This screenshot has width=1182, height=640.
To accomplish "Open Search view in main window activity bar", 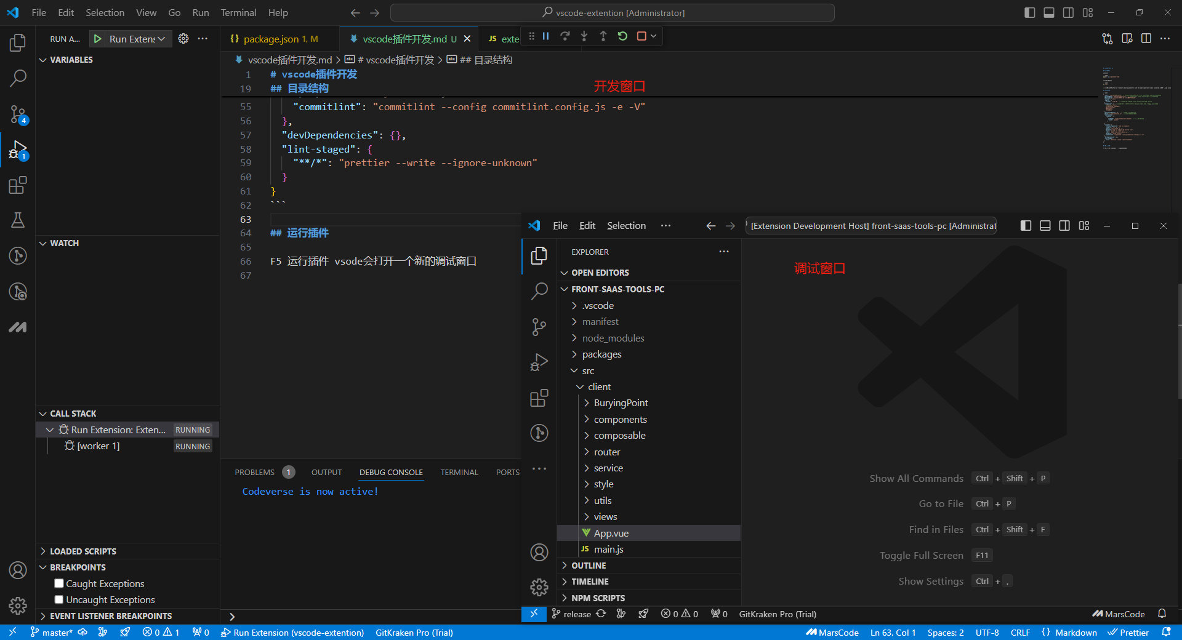I will pyautogui.click(x=18, y=78).
